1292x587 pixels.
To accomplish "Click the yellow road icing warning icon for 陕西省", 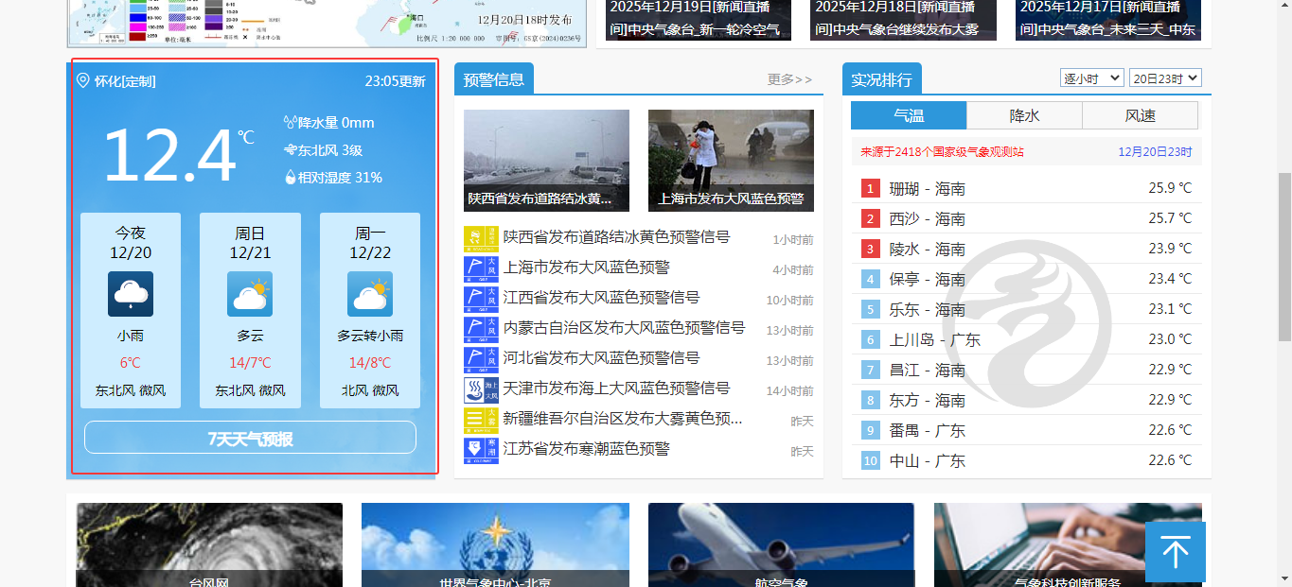I will click(x=481, y=239).
